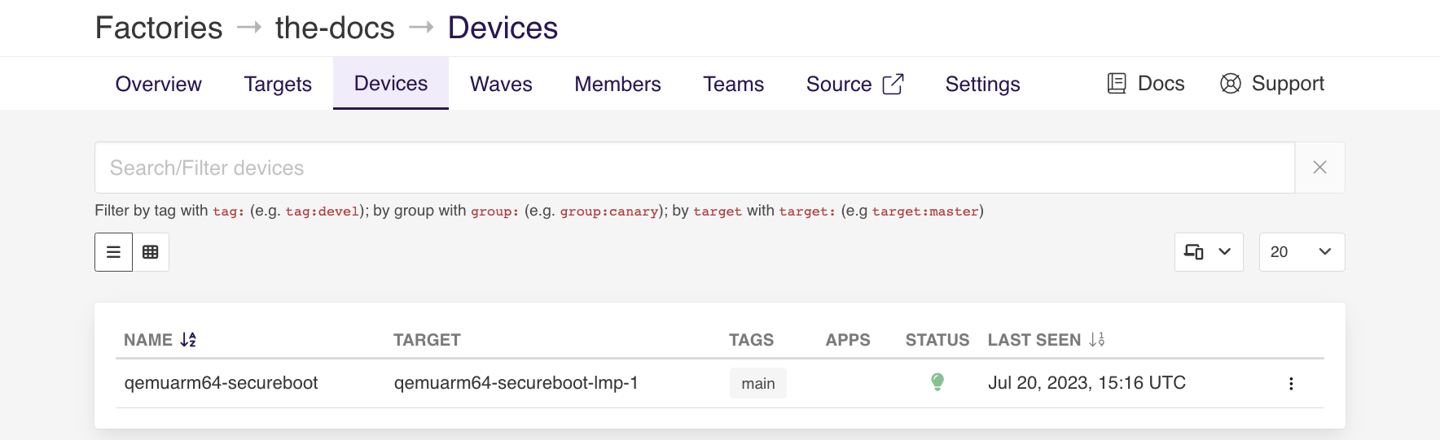The height and width of the screenshot is (440, 1440).
Task: Open the Settings tab
Action: (982, 85)
